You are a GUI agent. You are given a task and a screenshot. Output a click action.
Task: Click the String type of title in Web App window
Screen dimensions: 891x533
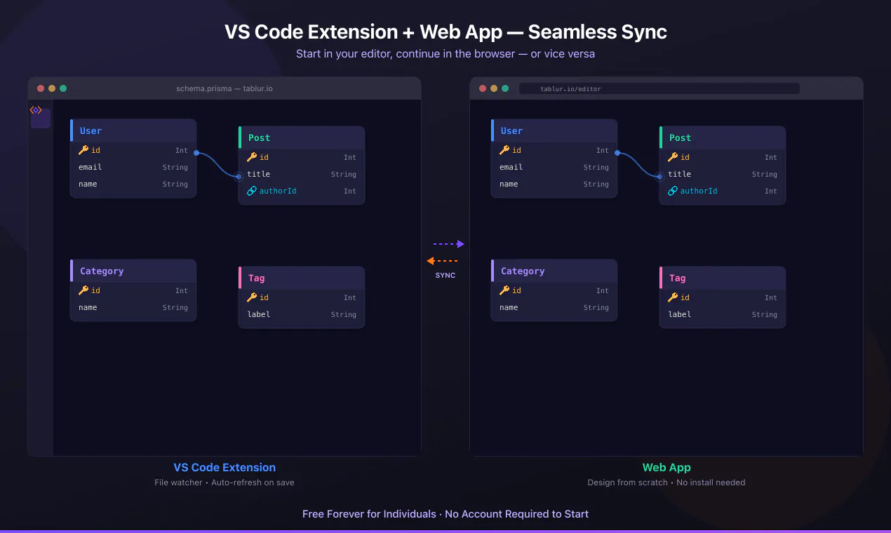point(765,175)
